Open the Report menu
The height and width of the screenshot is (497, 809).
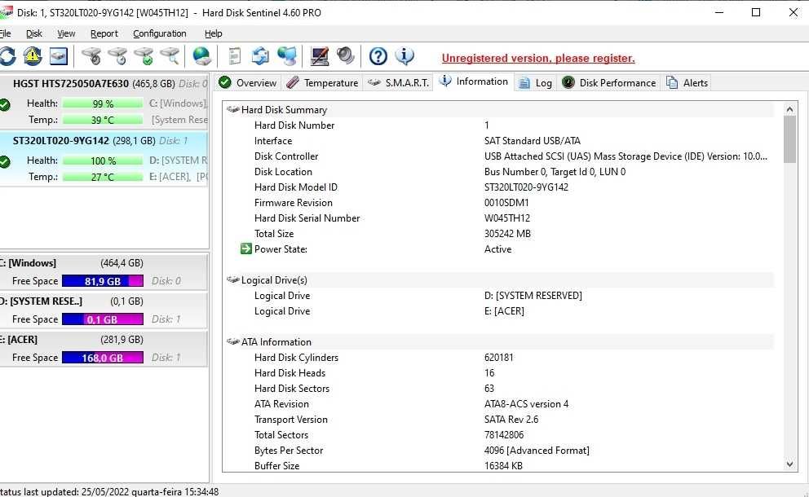[x=104, y=33]
